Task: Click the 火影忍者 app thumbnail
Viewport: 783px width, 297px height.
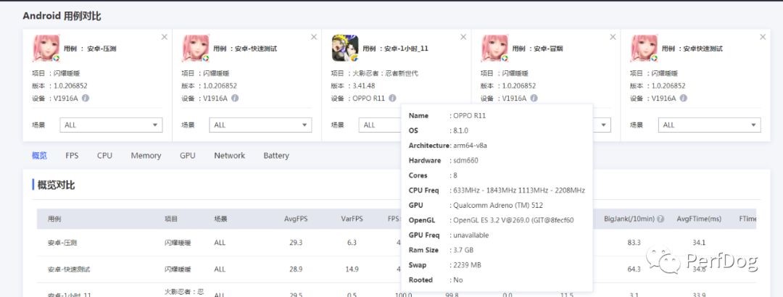Action: (x=345, y=48)
